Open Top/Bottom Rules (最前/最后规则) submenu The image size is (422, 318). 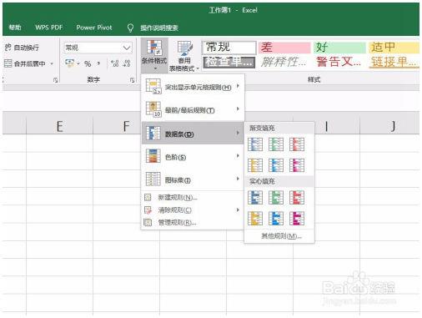(193, 109)
